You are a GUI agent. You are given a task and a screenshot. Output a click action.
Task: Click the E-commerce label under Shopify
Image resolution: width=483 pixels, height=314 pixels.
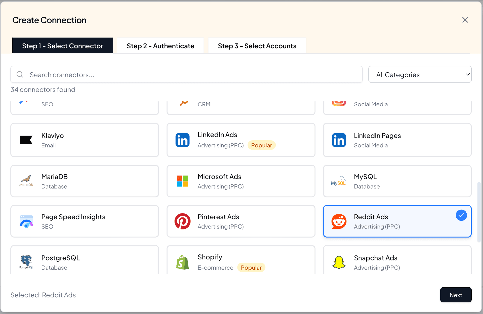click(215, 267)
